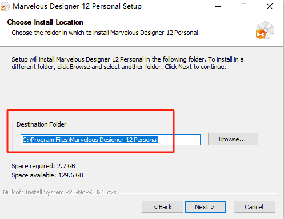This screenshot has width=284, height=219.
Task: Click empty area right of selected path
Action: [x=179, y=140]
